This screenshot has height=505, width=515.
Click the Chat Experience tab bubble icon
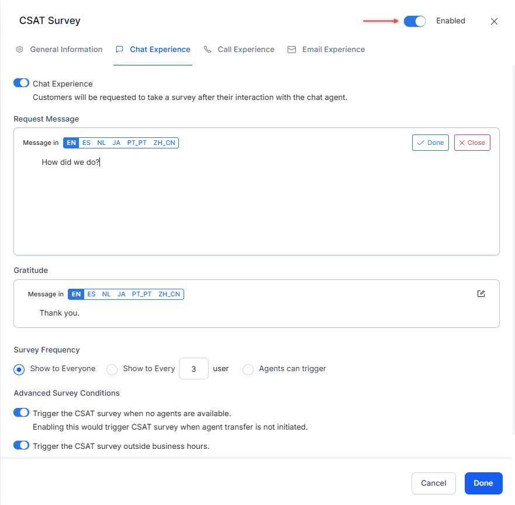[120, 50]
